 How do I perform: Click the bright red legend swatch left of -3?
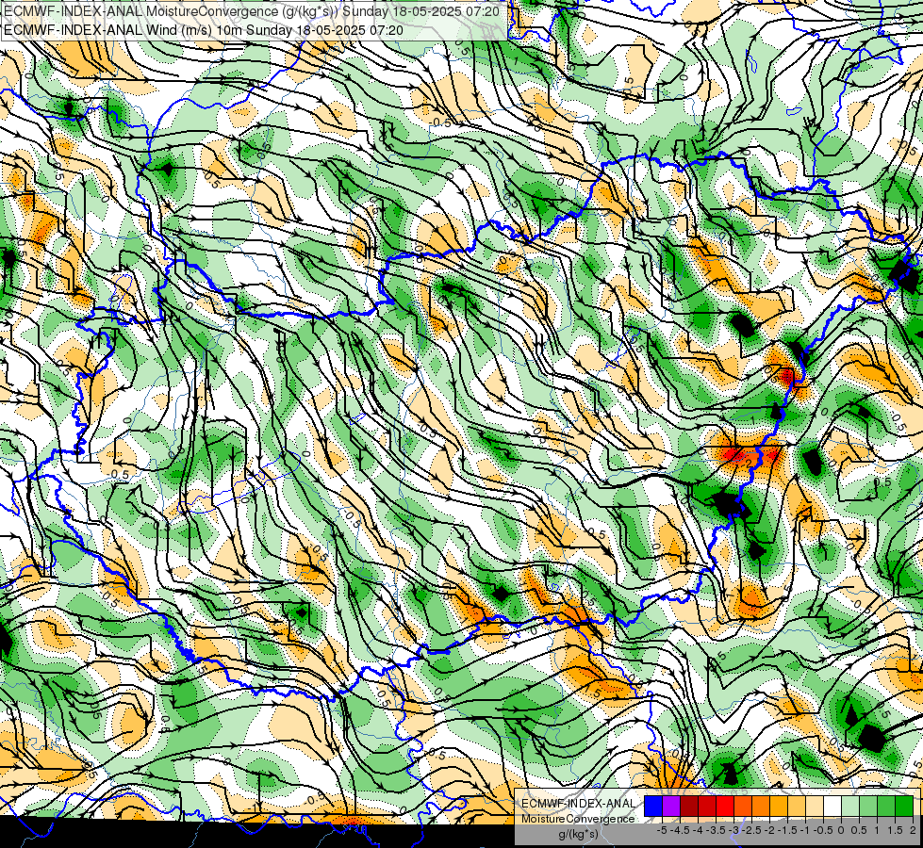pos(725,807)
